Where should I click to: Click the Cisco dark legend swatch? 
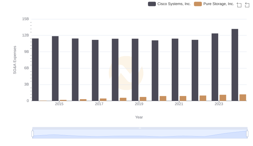[x=152, y=4]
